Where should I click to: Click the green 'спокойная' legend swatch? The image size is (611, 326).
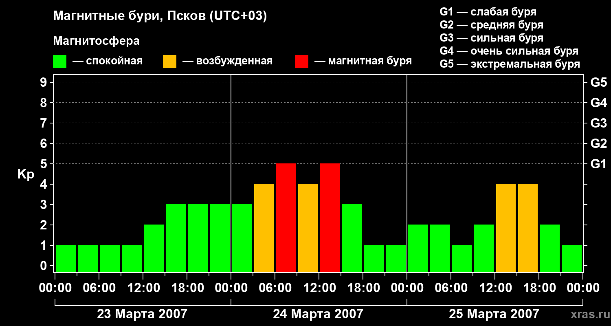(59, 62)
